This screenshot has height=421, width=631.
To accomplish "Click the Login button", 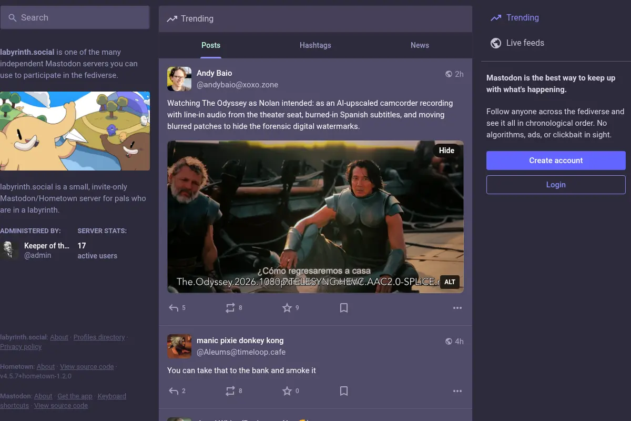I will tap(556, 185).
